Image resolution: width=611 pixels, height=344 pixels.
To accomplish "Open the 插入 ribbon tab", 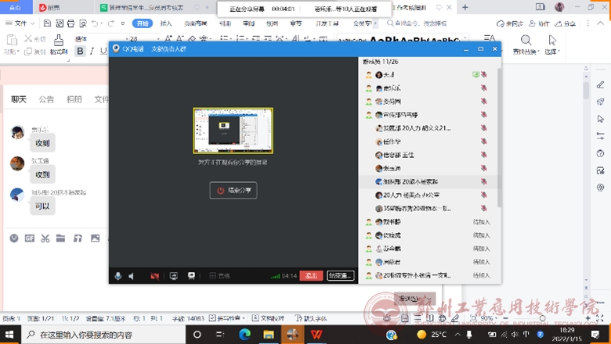I will [166, 23].
